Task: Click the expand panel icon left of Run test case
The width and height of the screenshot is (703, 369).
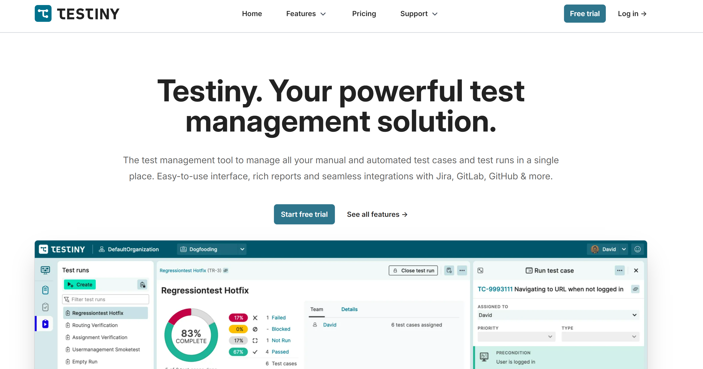Action: 480,270
